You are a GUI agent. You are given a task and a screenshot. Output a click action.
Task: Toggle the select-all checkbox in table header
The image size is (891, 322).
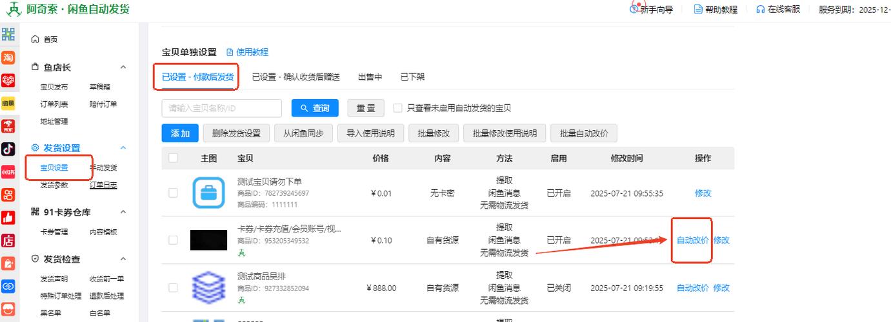pos(173,158)
